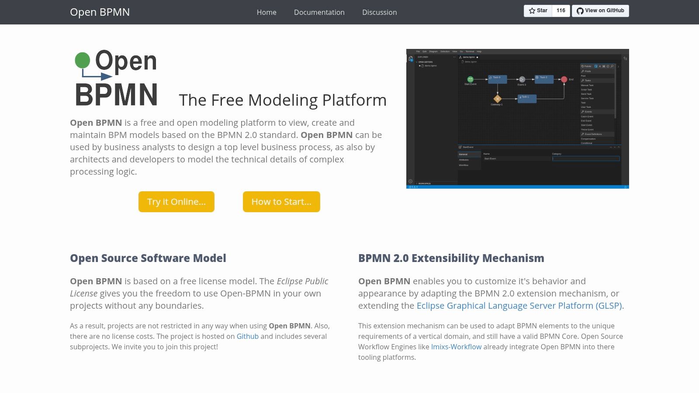The image size is (699, 393).
Task: Click the red End event node
Action: click(x=564, y=79)
